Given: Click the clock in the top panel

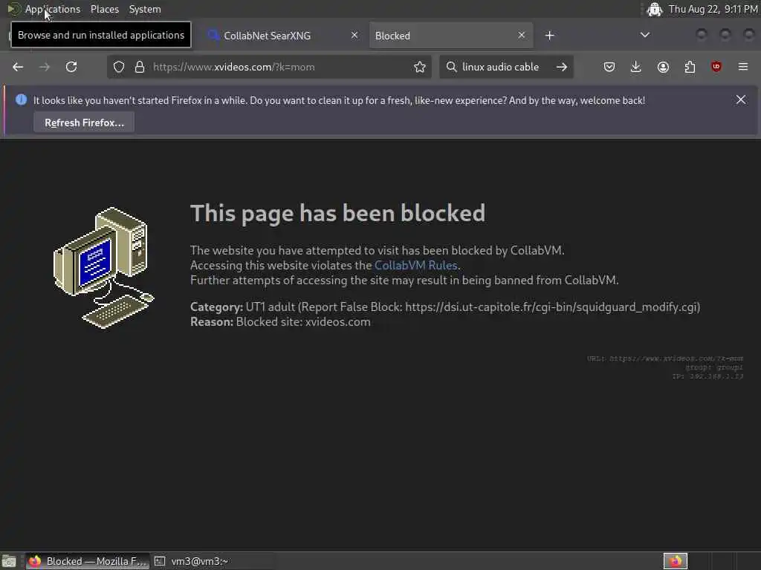Looking at the screenshot, I should (x=713, y=9).
